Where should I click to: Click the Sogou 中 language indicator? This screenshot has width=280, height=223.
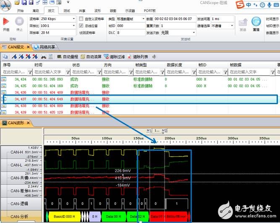[x=249, y=5]
